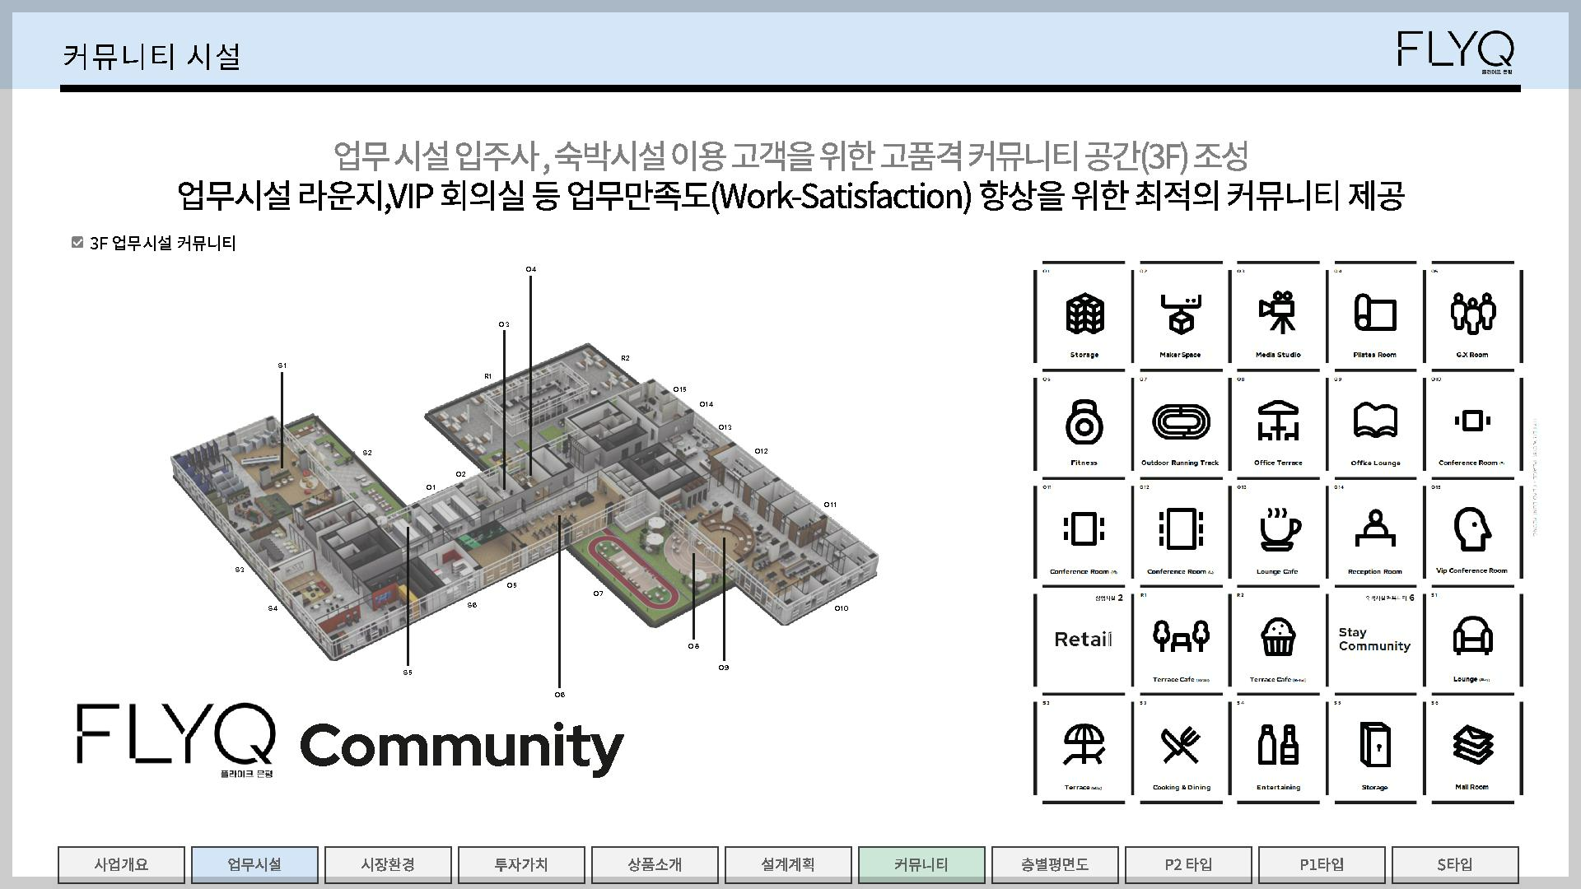Click the Office Terrace umbrella-table icon

pos(1278,421)
